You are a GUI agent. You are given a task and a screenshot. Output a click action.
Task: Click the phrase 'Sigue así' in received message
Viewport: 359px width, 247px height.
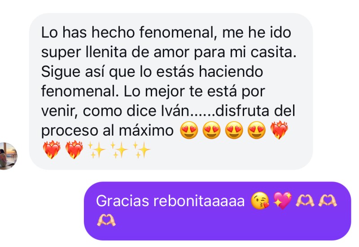[74, 71]
